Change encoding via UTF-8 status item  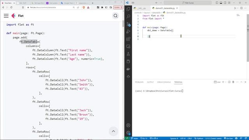183,138
